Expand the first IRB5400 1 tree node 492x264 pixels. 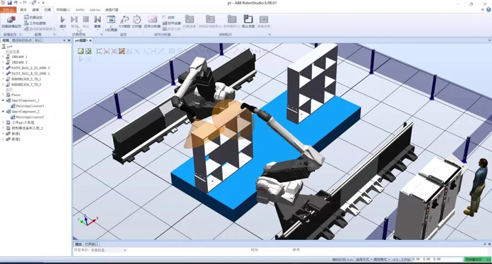3,57
